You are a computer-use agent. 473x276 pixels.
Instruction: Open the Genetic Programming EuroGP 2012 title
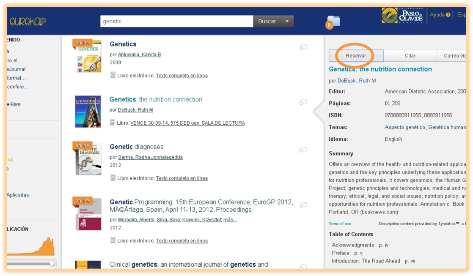pyautogui.click(x=201, y=206)
